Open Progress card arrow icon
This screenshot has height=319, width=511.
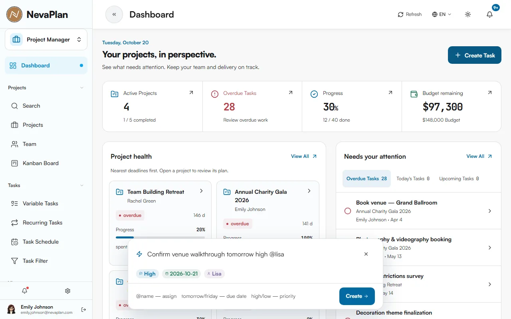click(x=390, y=93)
